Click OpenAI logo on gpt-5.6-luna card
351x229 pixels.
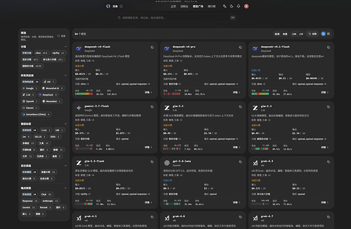point(167,163)
